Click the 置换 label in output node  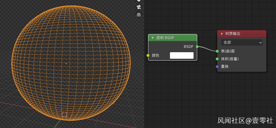[x=225, y=67]
